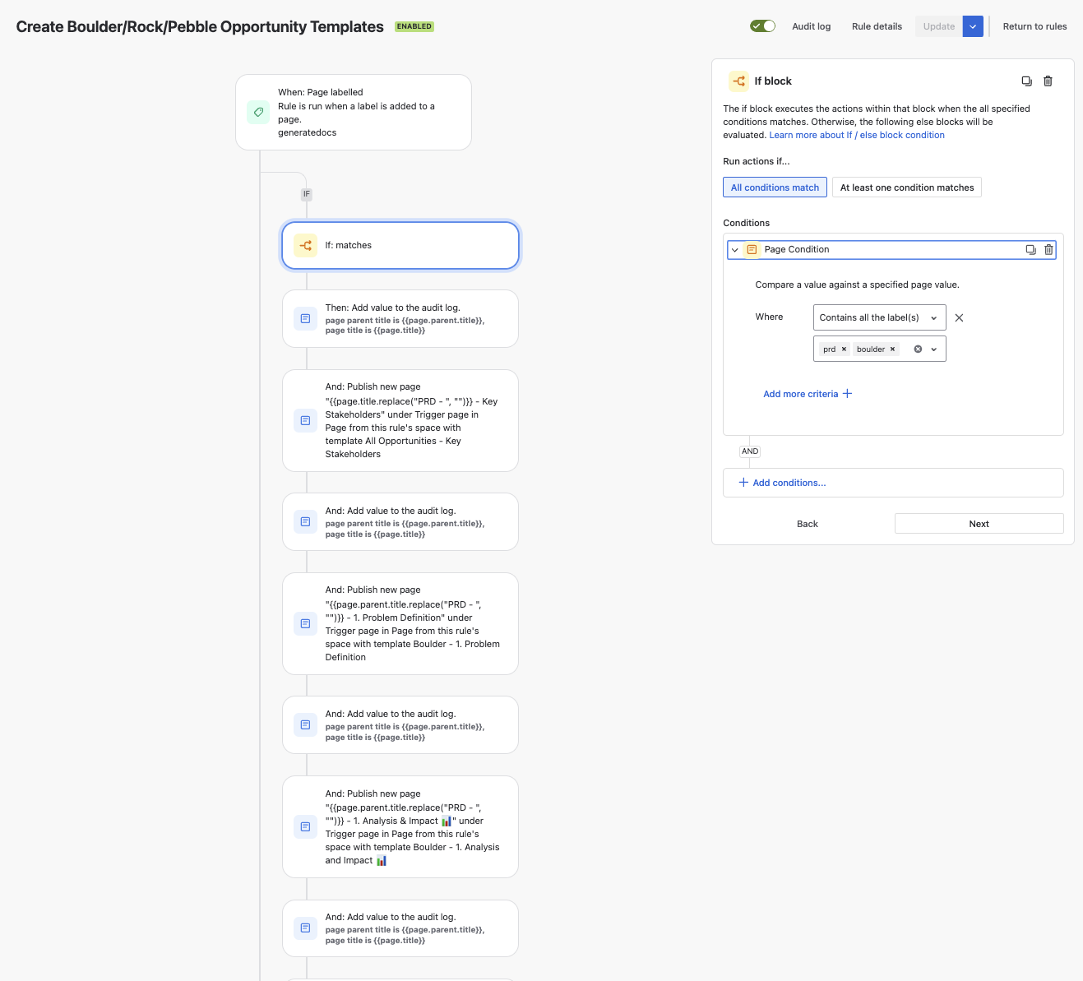Open the Audit log
1083x981 pixels.
811,26
